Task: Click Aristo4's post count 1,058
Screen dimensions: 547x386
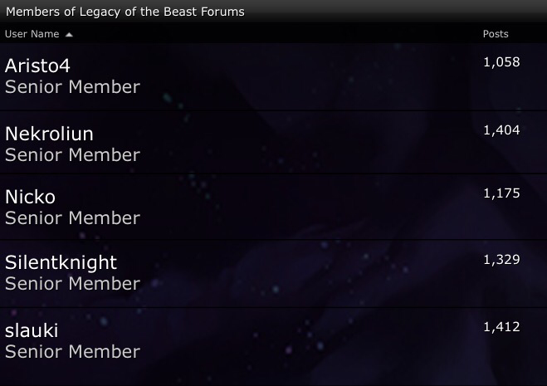Action: [x=501, y=61]
